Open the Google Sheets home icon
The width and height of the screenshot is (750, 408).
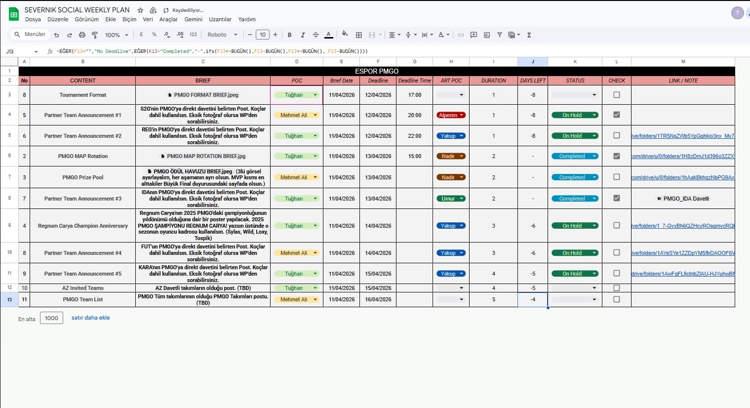[14, 14]
